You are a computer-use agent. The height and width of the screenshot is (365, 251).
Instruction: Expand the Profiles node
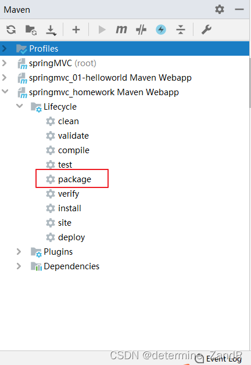pos(5,48)
